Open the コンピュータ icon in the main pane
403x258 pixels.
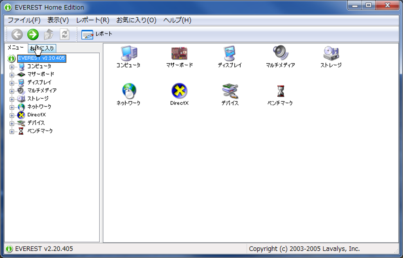pos(128,57)
